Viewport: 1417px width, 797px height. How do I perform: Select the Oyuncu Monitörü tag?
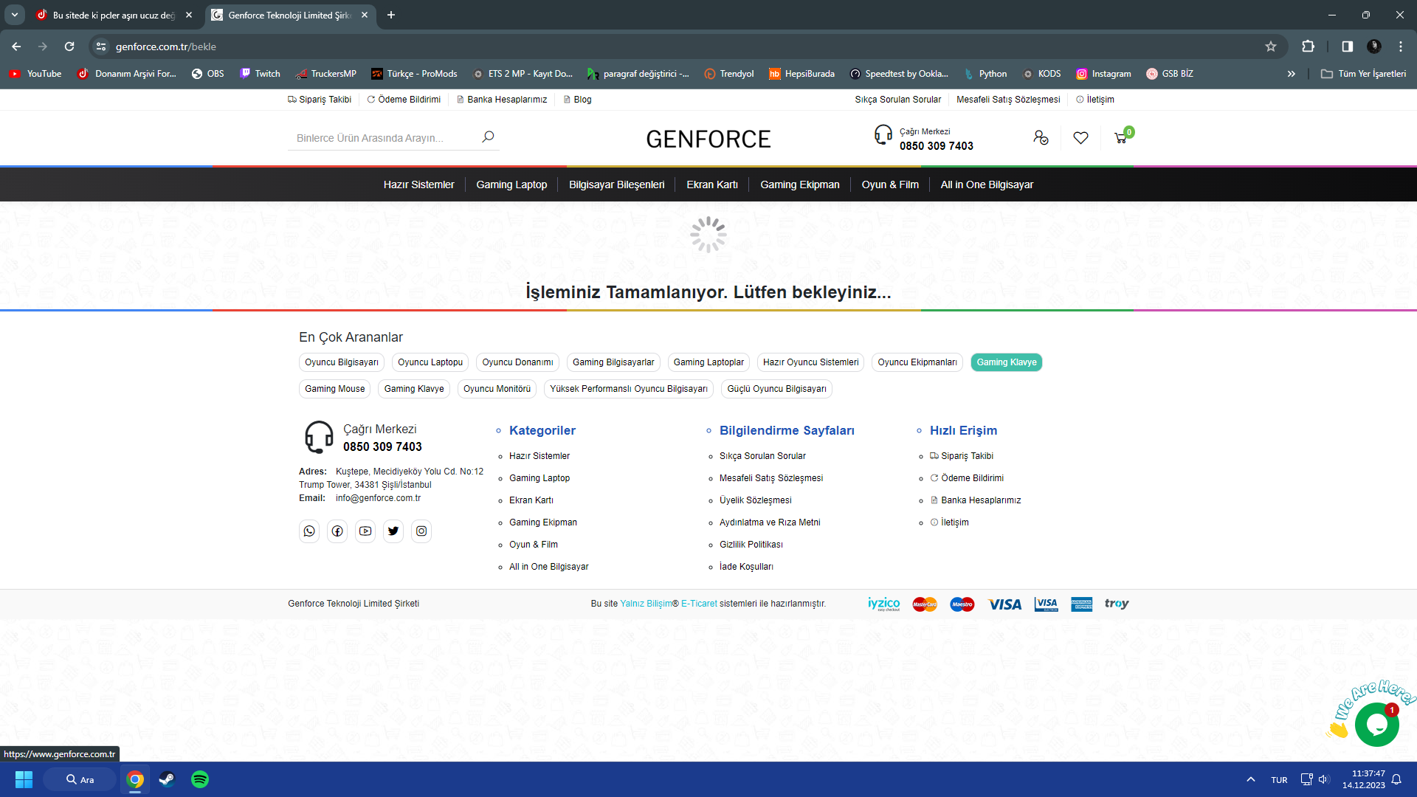pyautogui.click(x=497, y=389)
